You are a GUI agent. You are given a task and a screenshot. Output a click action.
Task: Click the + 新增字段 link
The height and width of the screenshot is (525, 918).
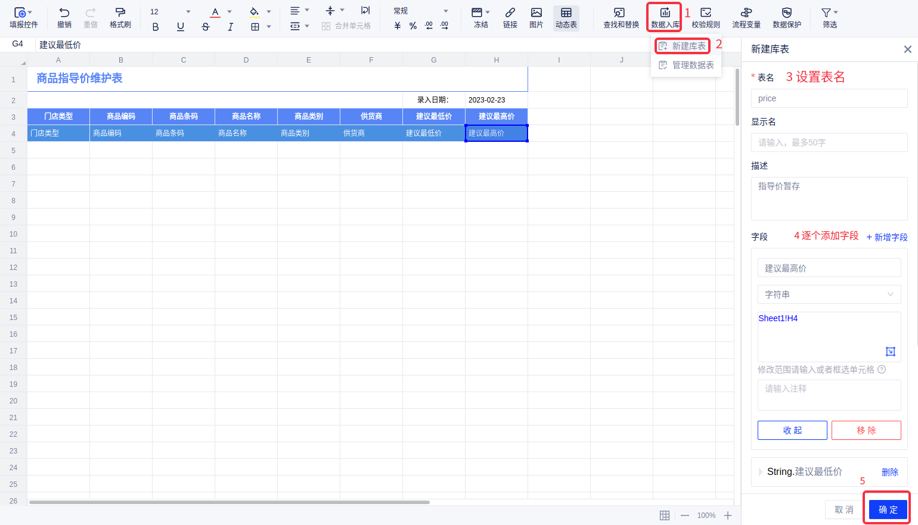point(886,237)
